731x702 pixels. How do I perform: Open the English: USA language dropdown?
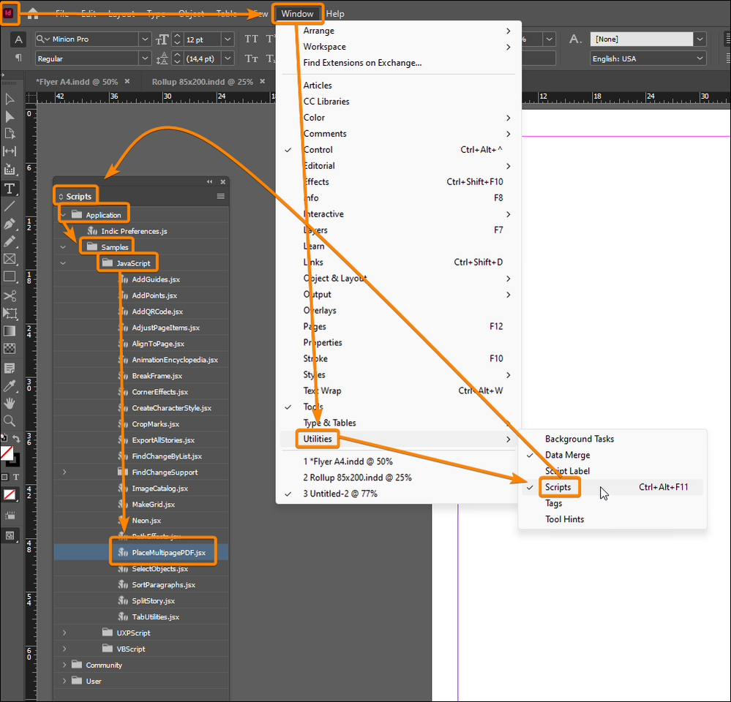pyautogui.click(x=700, y=58)
